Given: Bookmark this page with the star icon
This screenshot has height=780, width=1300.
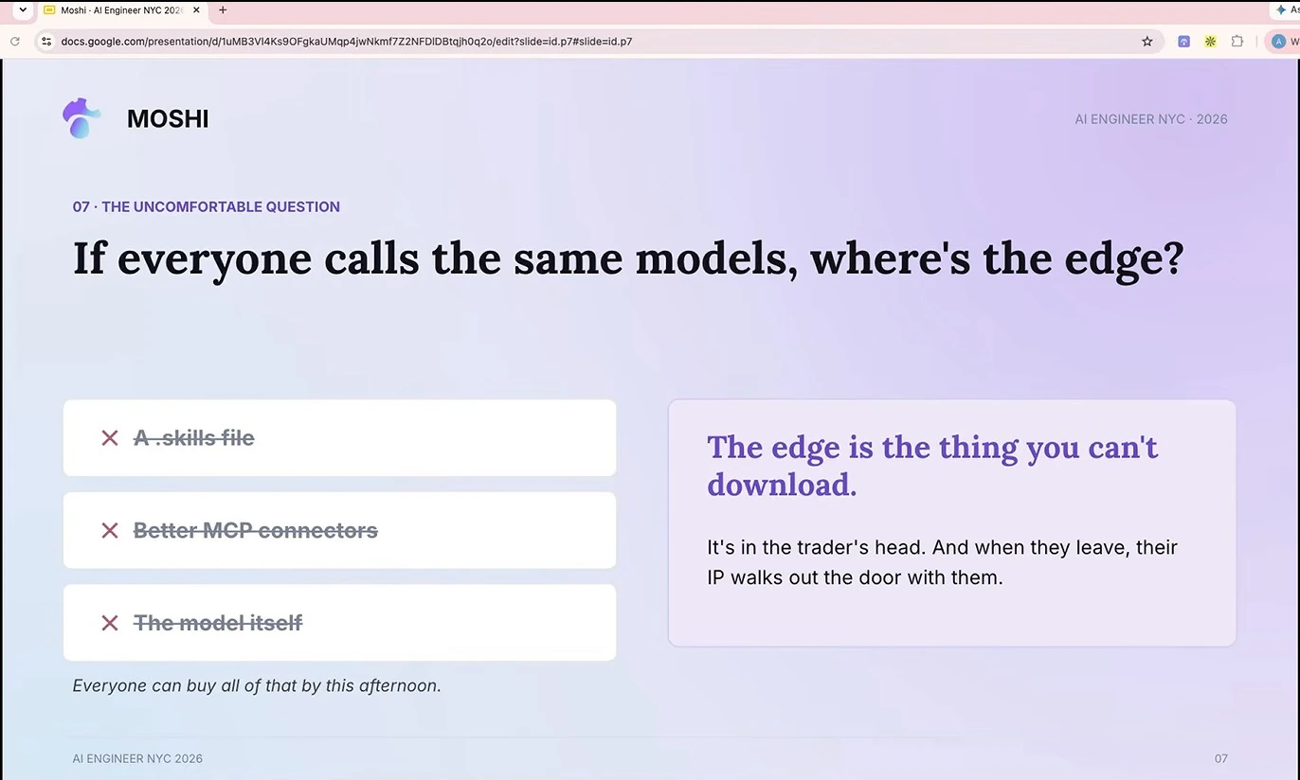Looking at the screenshot, I should tap(1147, 42).
